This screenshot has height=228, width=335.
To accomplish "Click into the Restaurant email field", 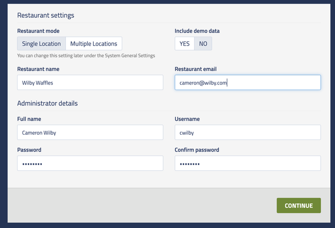I will (248, 82).
